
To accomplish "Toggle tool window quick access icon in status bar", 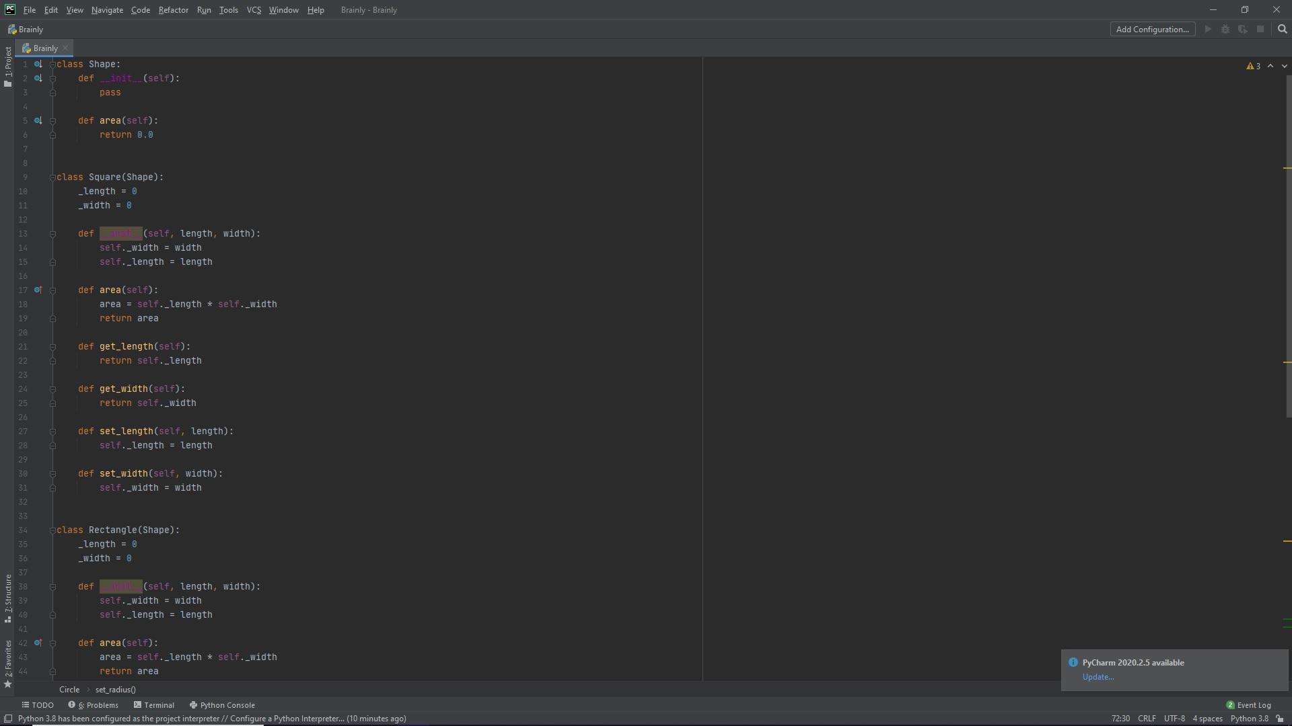I will (x=7, y=719).
